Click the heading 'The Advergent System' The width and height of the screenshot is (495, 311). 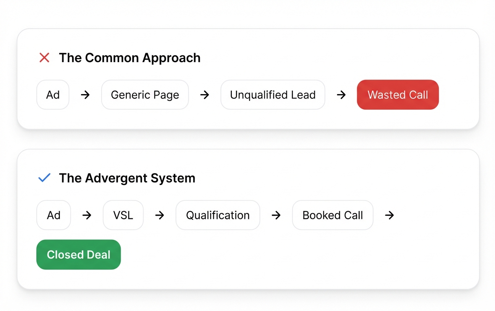pos(127,178)
